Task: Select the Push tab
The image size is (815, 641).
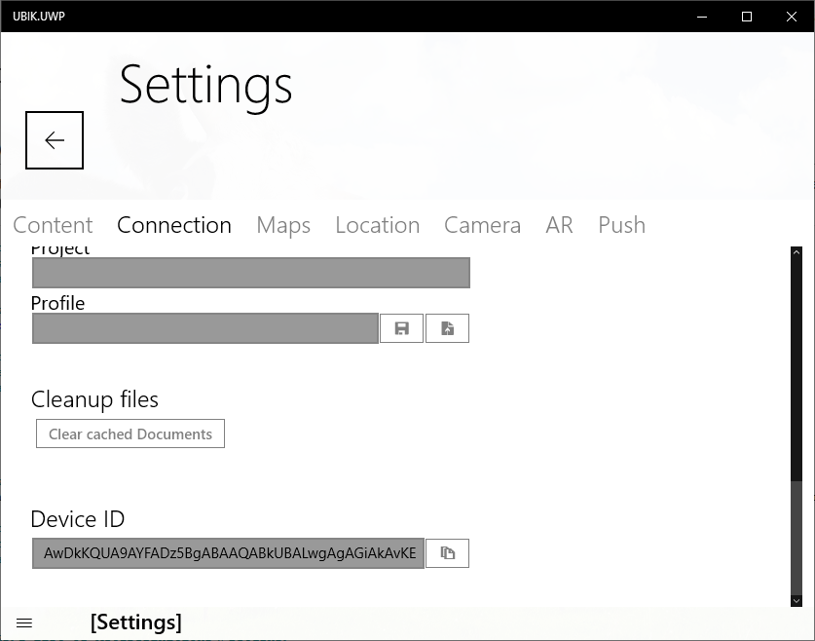Action: point(621,225)
